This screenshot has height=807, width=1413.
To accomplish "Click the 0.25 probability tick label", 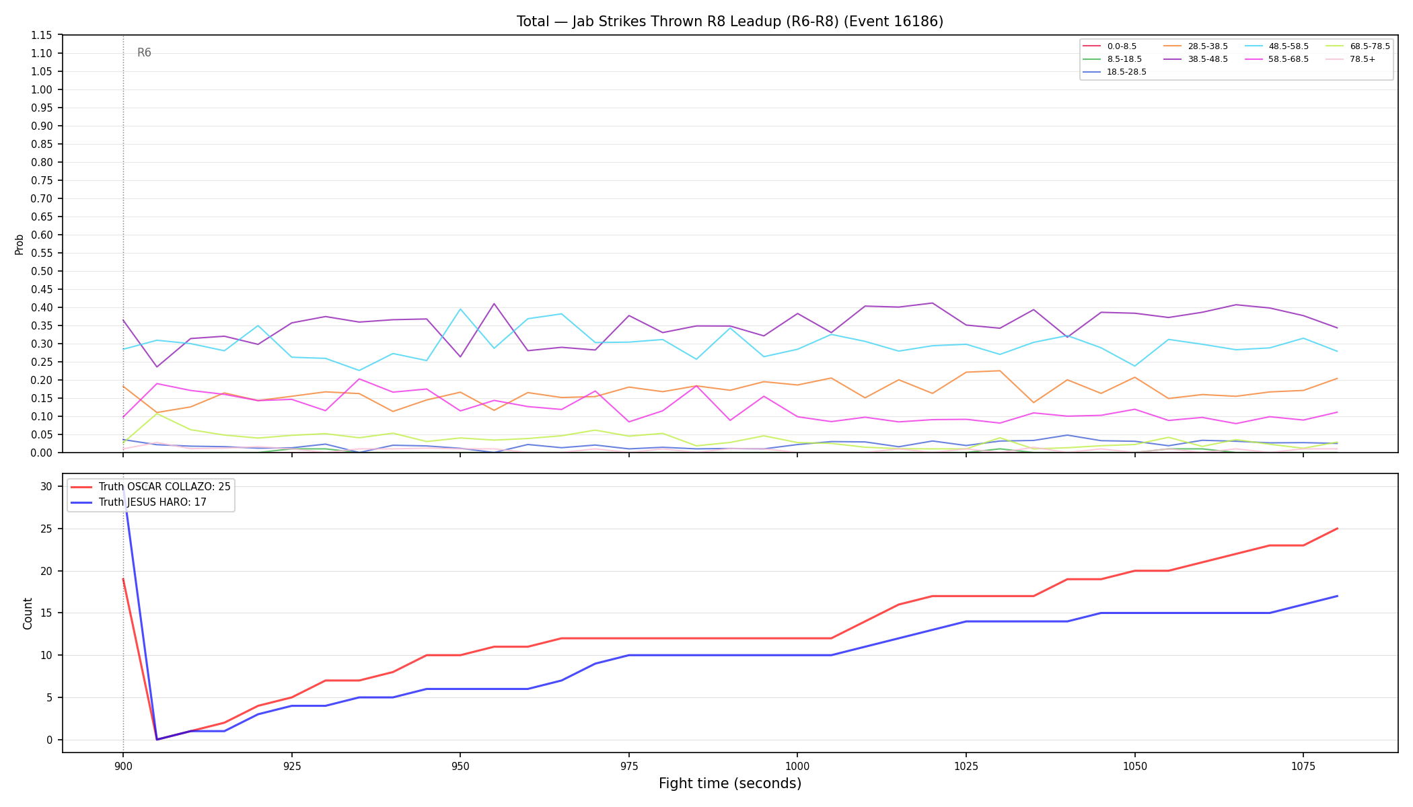I will click(x=42, y=362).
